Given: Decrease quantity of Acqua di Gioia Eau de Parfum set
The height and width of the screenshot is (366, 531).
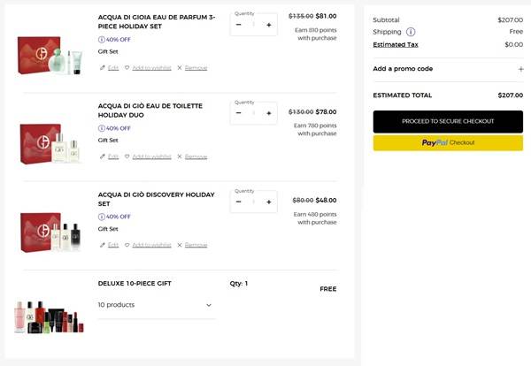Looking at the screenshot, I should coord(239,25).
